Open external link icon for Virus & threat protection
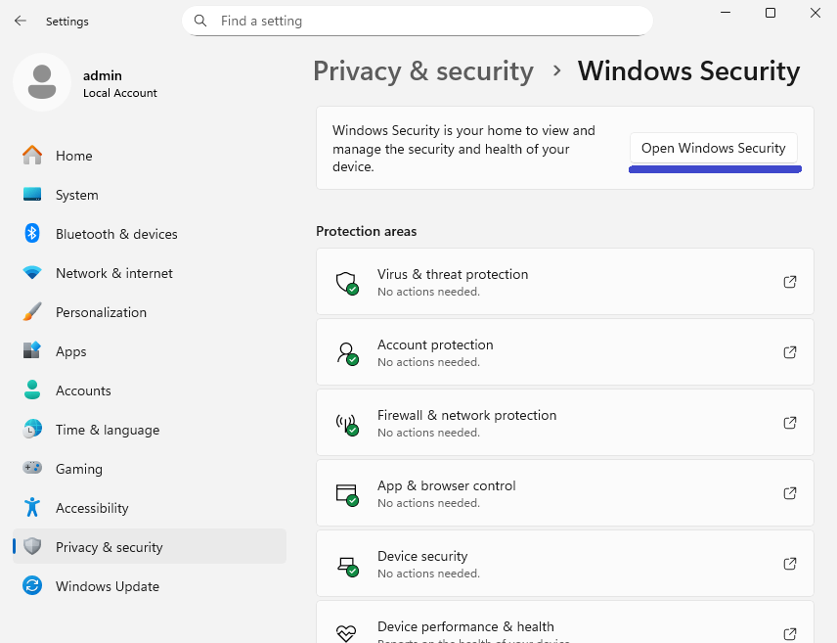The width and height of the screenshot is (837, 643). (790, 282)
